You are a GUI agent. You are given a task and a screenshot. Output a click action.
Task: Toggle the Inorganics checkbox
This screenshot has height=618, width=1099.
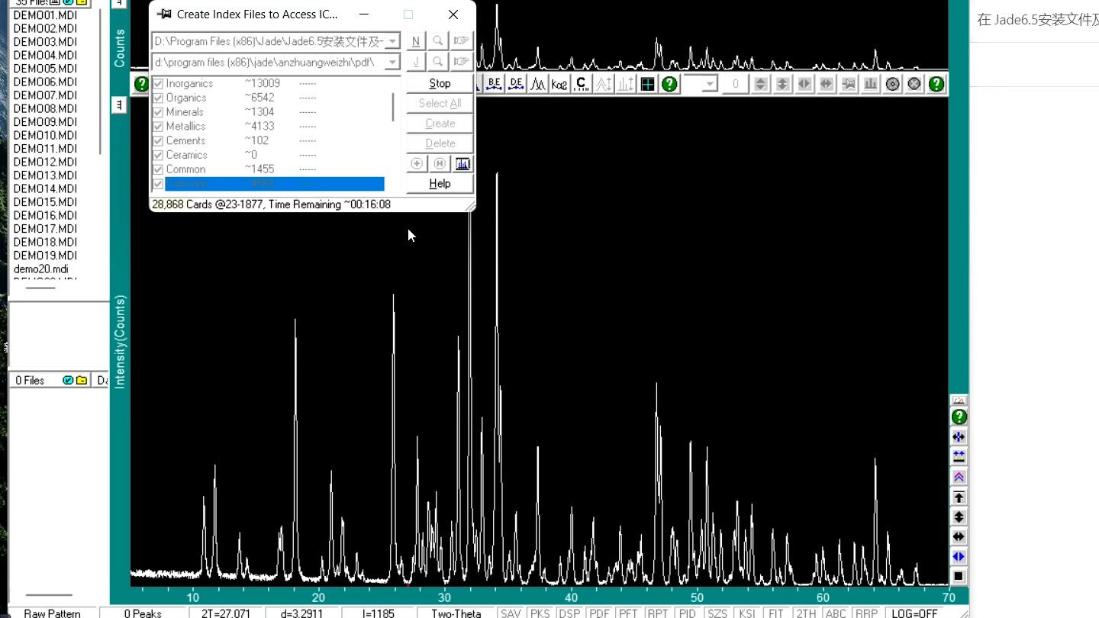[x=158, y=83]
